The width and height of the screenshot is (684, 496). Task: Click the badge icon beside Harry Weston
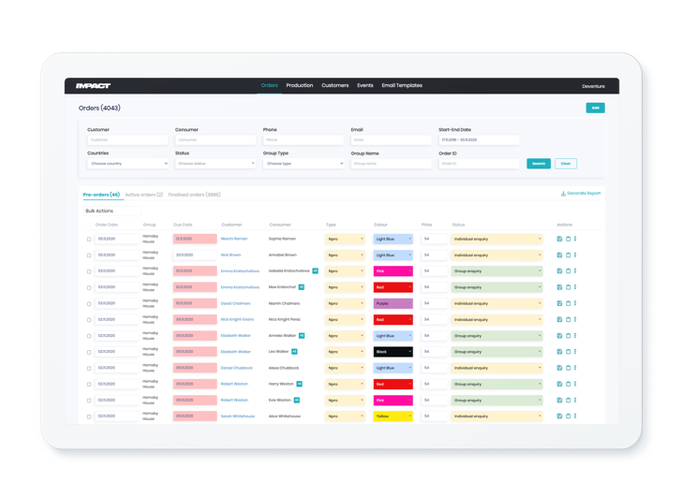[x=299, y=384]
